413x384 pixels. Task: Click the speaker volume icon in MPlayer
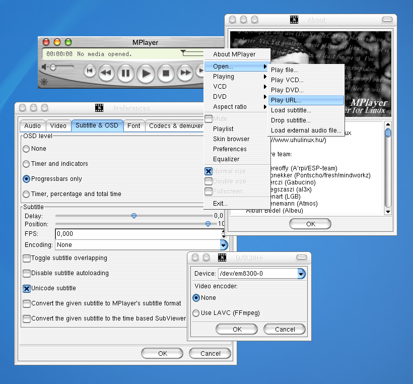pos(44,67)
